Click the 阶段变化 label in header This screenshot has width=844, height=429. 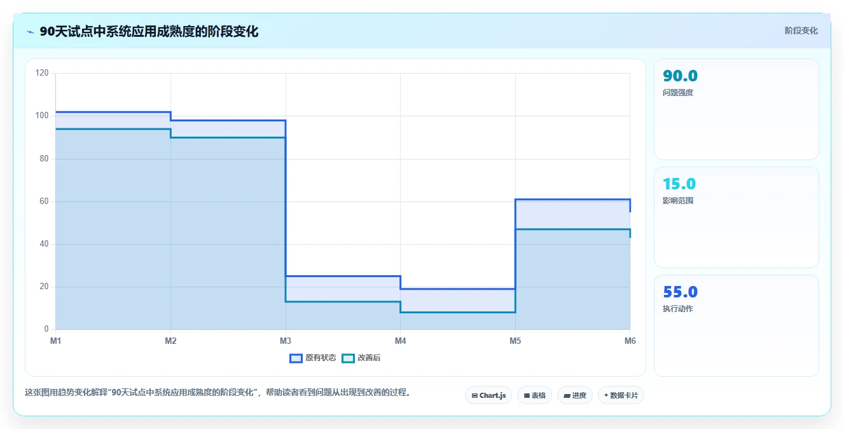click(x=801, y=31)
